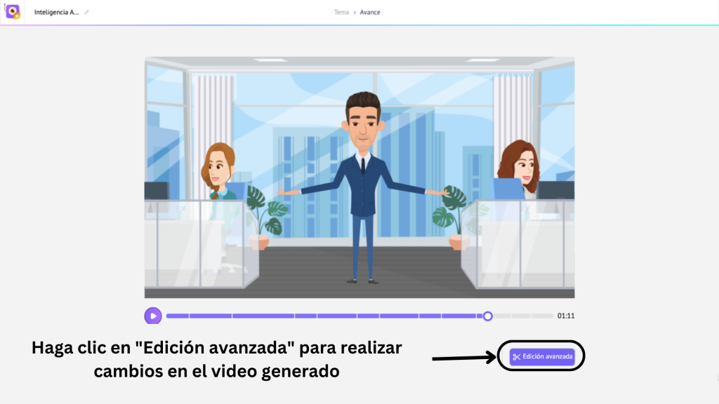Viewport: 719px width, 404px height.
Task: Click the pencil icon to rename project
Action: (x=86, y=13)
